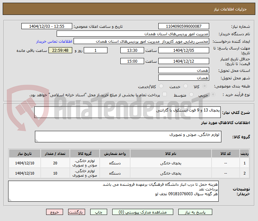Screen dimensions: 258x221
Task: Click the جزئیات اطلاعات نیاز header title
Action: pyautogui.click(x=230, y=9)
